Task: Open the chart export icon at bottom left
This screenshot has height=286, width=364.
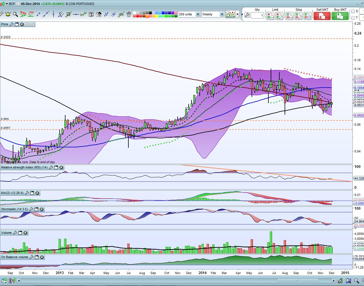Action: [4, 280]
